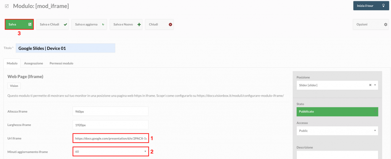Open the Accesso Public dropdown
Viewport: 391px width, 159px height.
click(x=338, y=131)
